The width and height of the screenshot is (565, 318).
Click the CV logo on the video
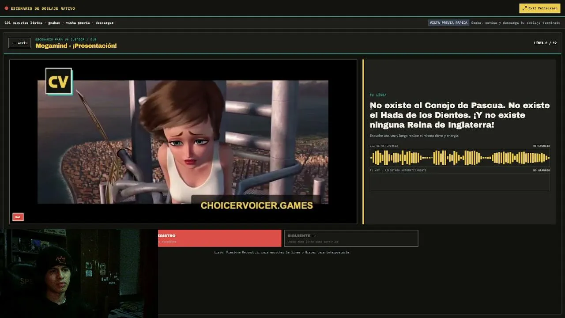(59, 81)
